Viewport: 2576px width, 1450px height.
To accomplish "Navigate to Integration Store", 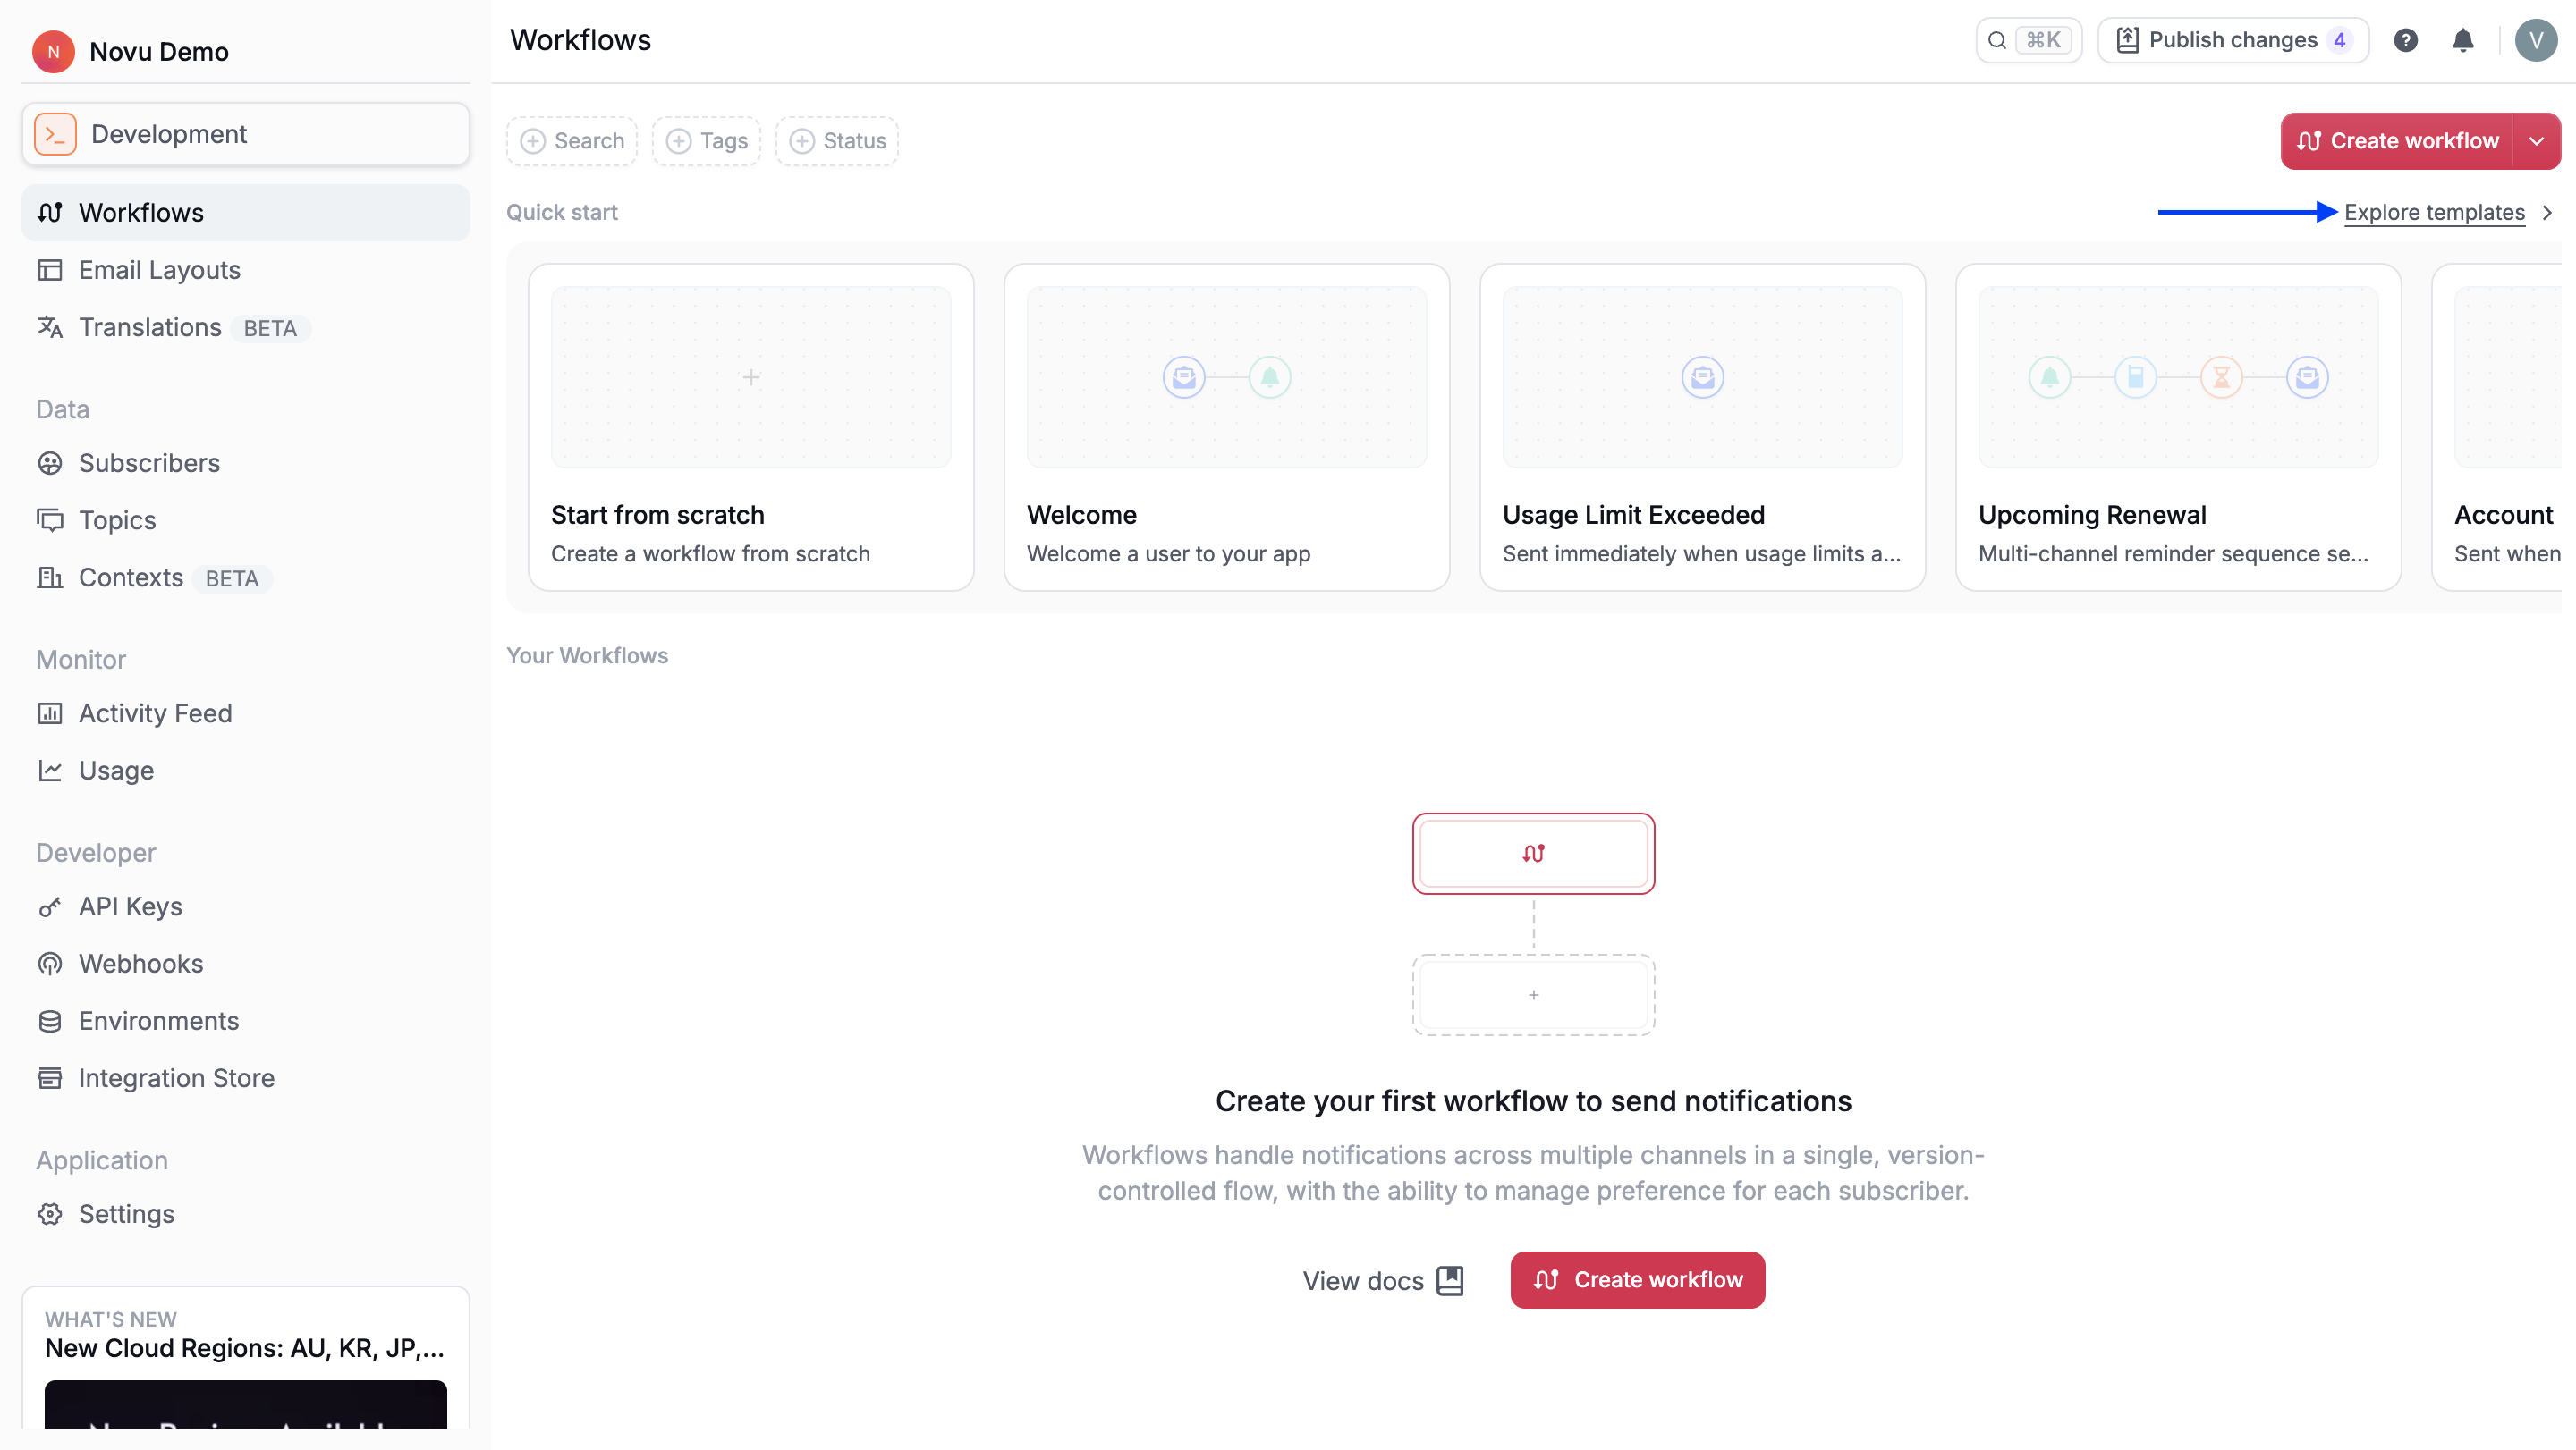I will (176, 1077).
